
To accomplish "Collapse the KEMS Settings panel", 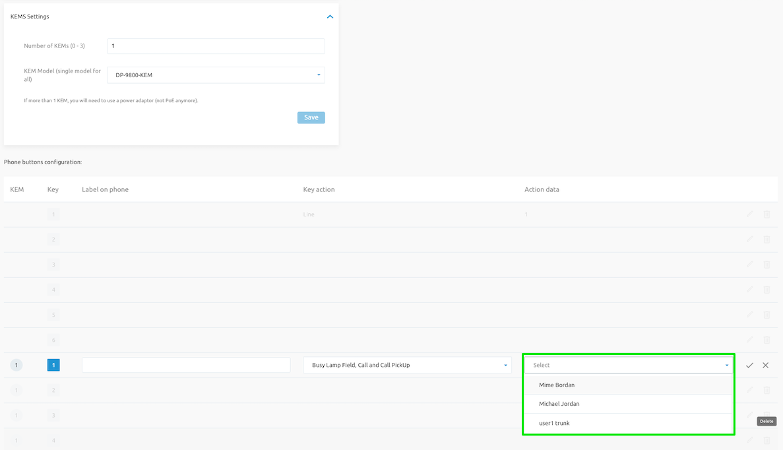I will pyautogui.click(x=330, y=16).
